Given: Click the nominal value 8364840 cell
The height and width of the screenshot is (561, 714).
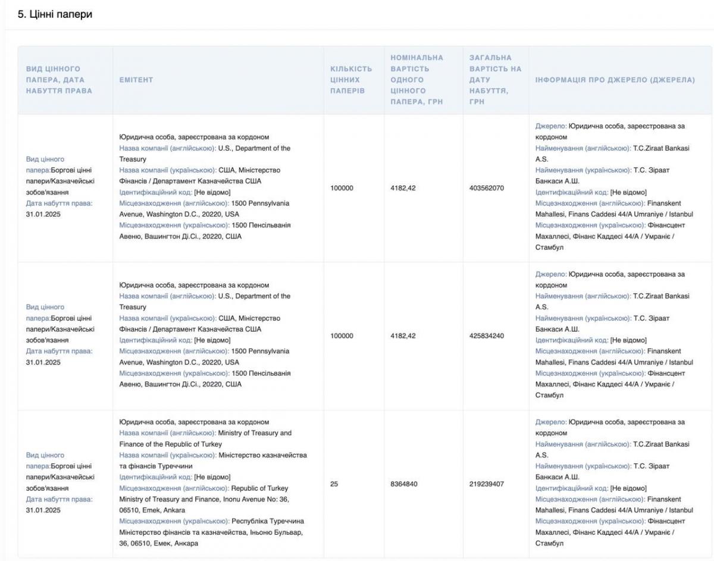Looking at the screenshot, I should coord(403,484).
